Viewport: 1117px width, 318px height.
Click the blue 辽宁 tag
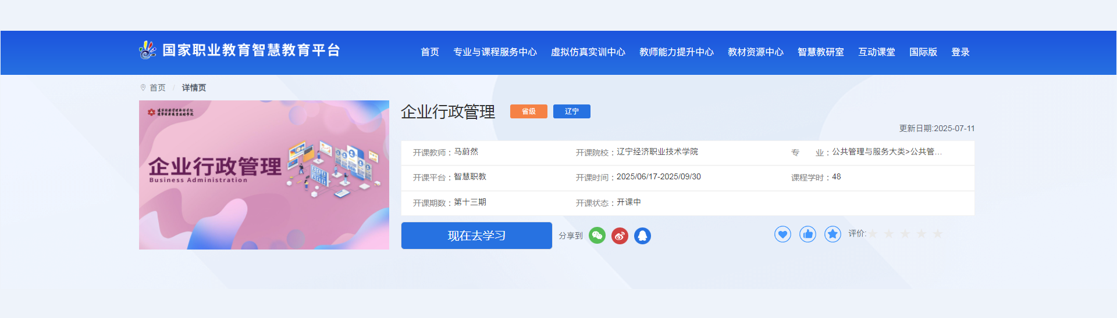(572, 111)
